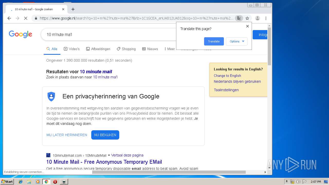The image size is (329, 185).
Task: Search instead for 10 m'nute ma'l
Action: 105,77
